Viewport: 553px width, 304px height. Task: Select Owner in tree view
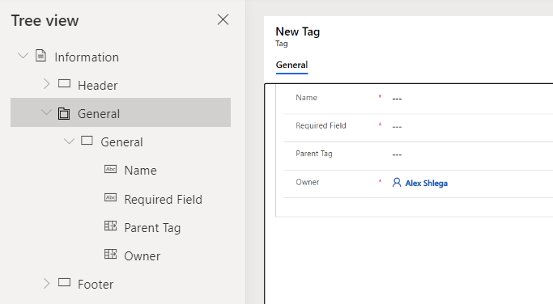click(x=143, y=256)
